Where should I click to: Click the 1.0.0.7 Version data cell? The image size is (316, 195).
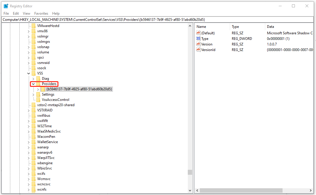pyautogui.click(x=272, y=44)
